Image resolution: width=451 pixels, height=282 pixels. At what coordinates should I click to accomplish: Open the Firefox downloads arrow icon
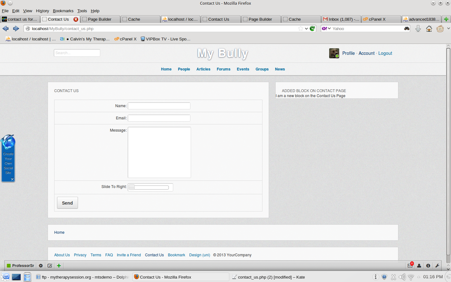(x=418, y=29)
